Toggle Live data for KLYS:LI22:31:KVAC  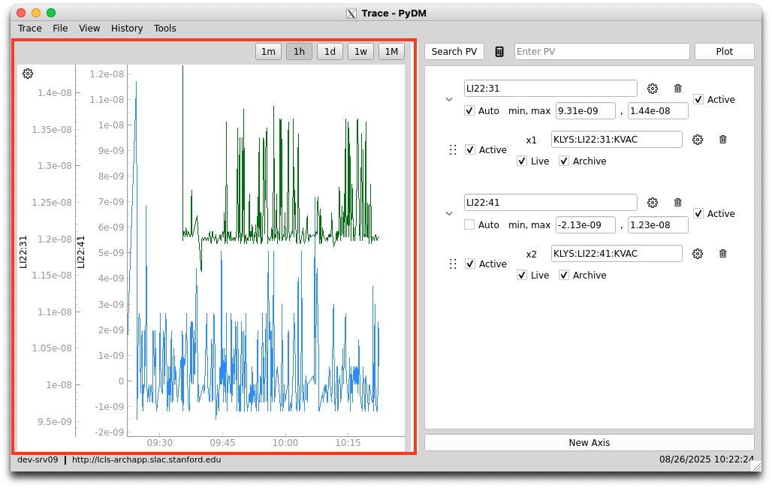click(522, 161)
